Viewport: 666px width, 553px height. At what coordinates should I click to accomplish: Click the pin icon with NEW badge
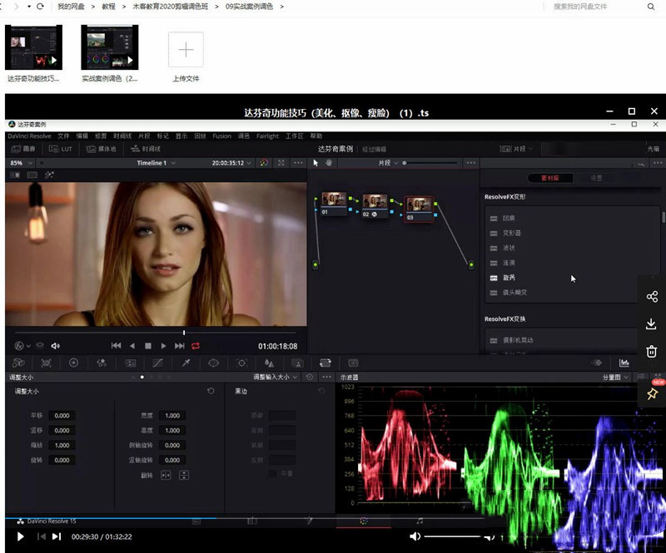pos(653,393)
